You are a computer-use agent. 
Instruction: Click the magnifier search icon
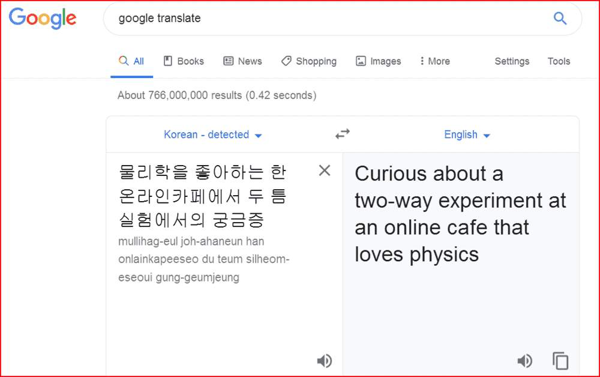tap(560, 19)
